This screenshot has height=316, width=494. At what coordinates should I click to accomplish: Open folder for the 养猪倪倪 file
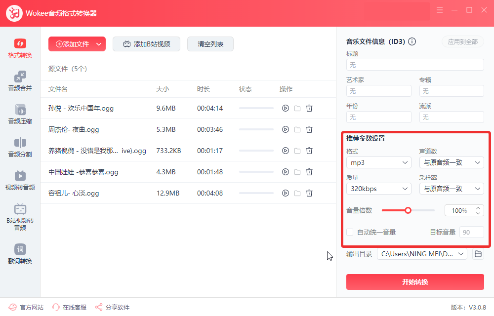pyautogui.click(x=297, y=151)
